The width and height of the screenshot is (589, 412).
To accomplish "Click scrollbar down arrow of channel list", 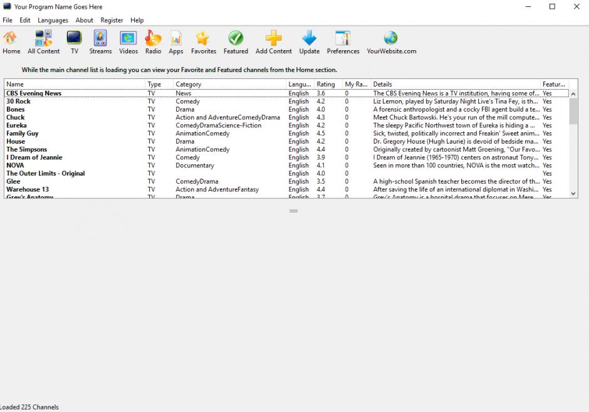I will point(573,194).
